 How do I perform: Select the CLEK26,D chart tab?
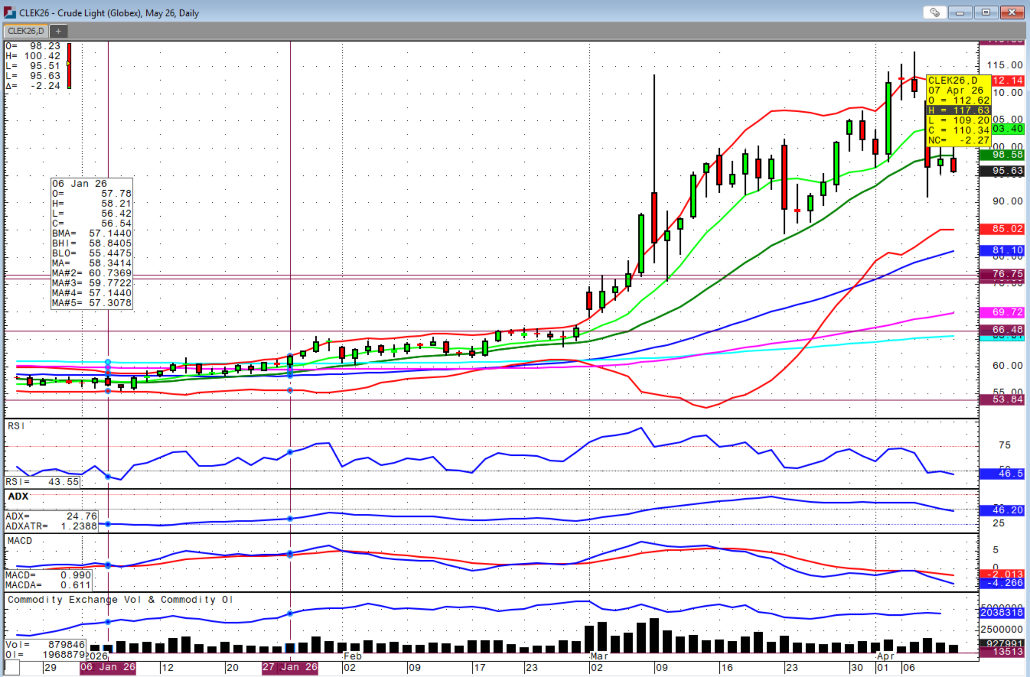coord(26,31)
